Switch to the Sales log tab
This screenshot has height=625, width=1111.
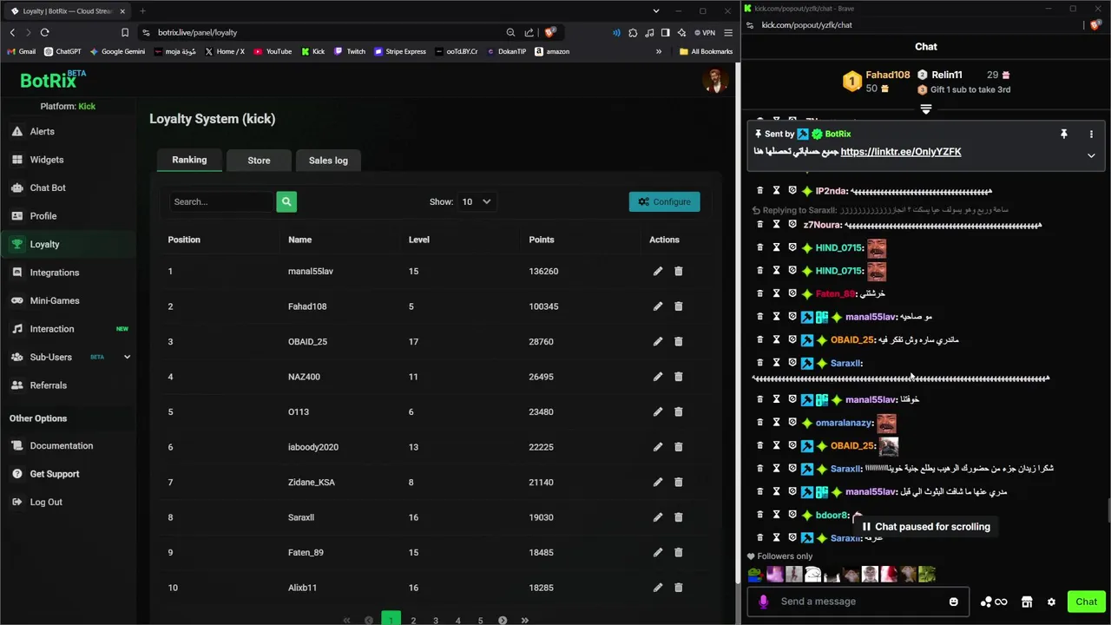(x=328, y=160)
